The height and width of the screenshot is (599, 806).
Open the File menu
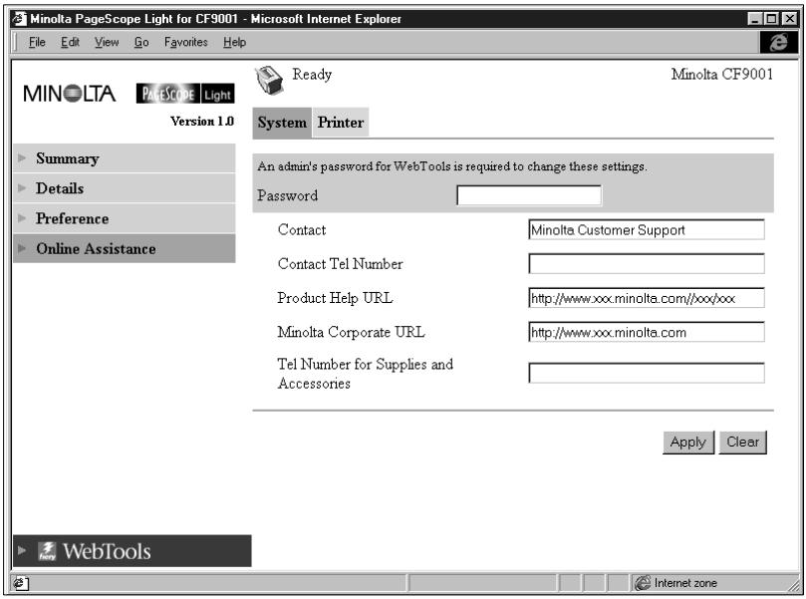37,42
